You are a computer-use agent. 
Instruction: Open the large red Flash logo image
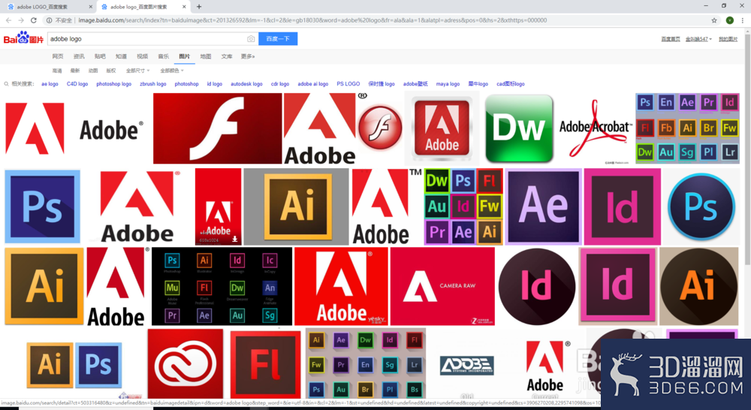coord(218,128)
